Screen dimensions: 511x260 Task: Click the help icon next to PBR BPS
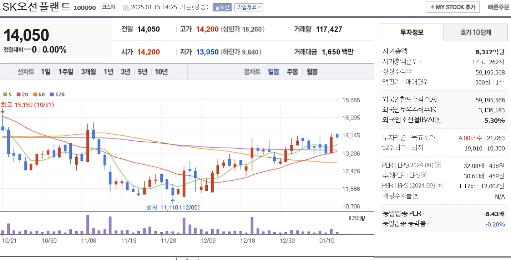[440, 185]
